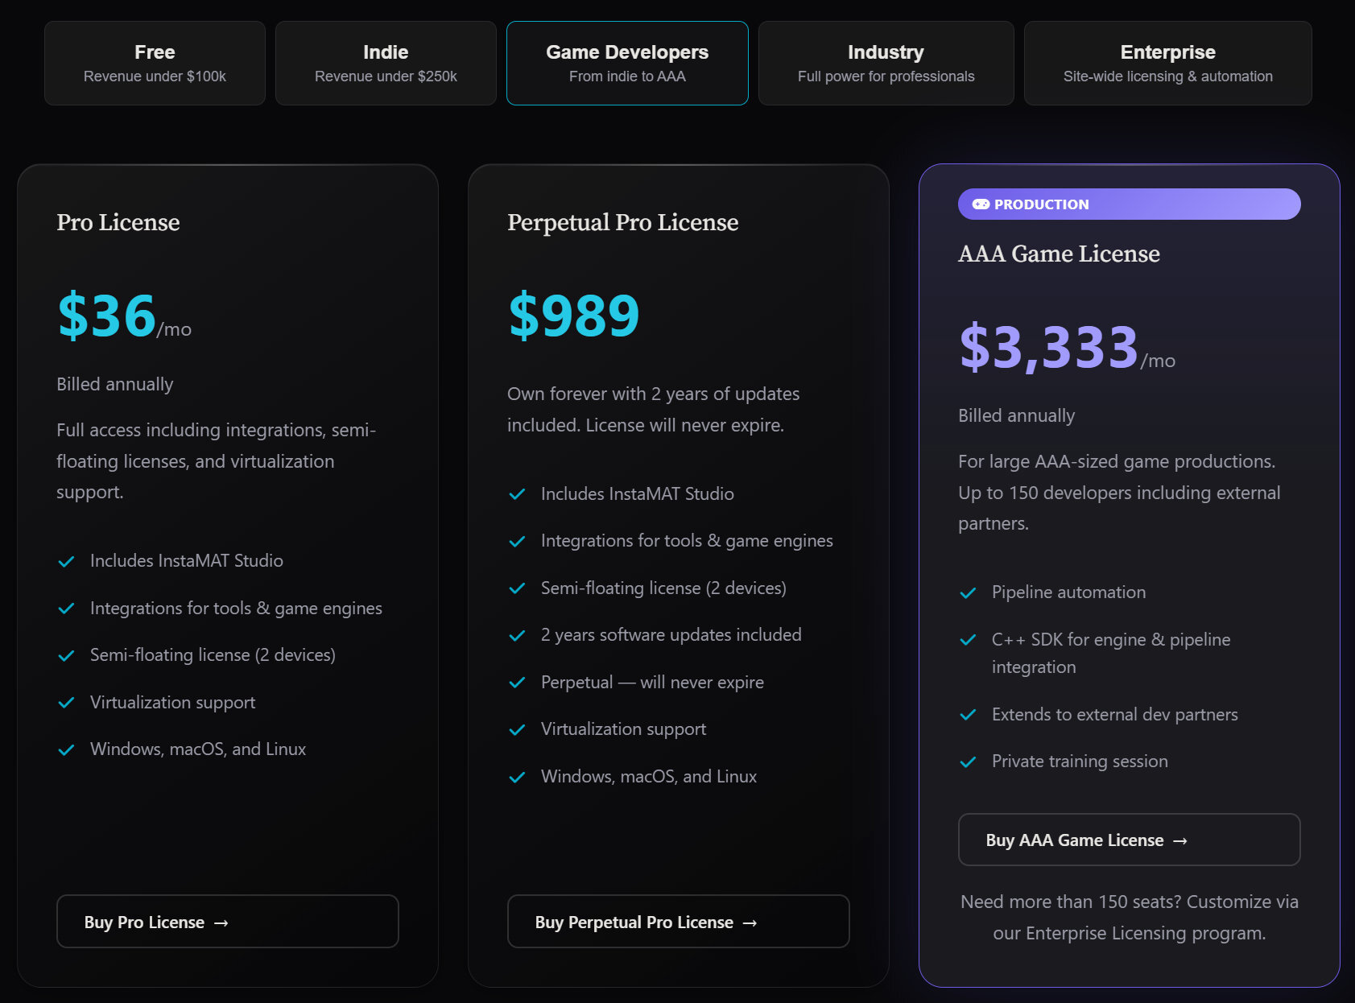Click arrow icon in Buy Perpetual Pro License

[x=750, y=923]
